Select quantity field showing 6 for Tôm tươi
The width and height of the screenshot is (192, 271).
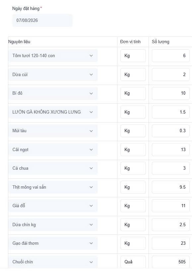click(170, 56)
